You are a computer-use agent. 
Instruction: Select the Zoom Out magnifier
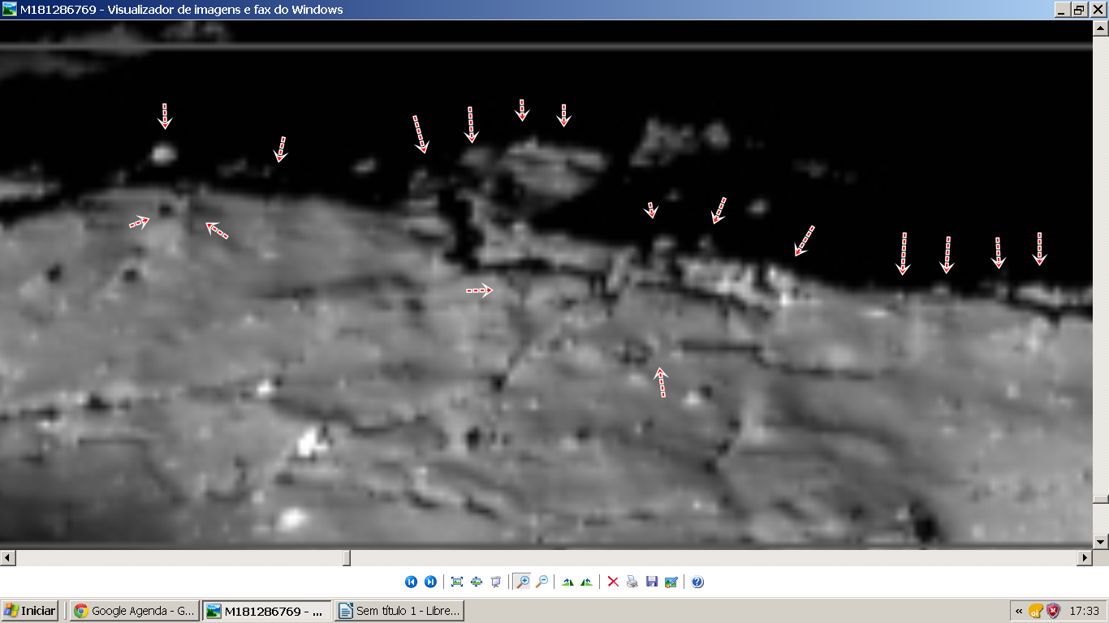point(542,582)
